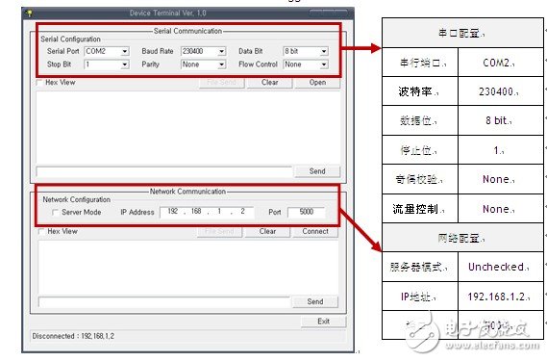Viewport: 547px width, 361px height.
Task: Click the 串口配置 table header
Action: pos(462,33)
